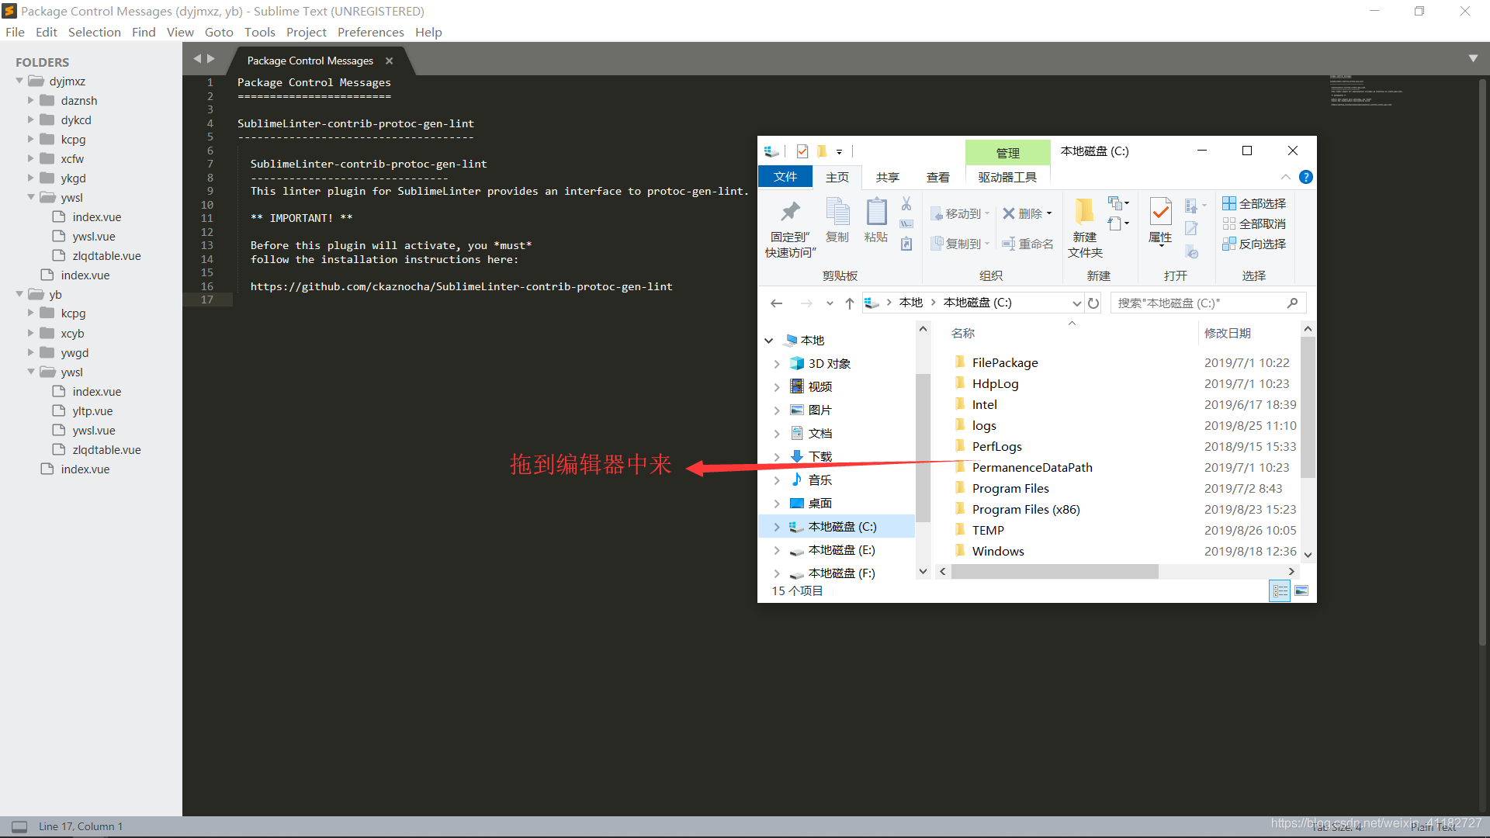Switch to 查看 ribbon tab in Explorer
1490x838 pixels.
(x=937, y=177)
